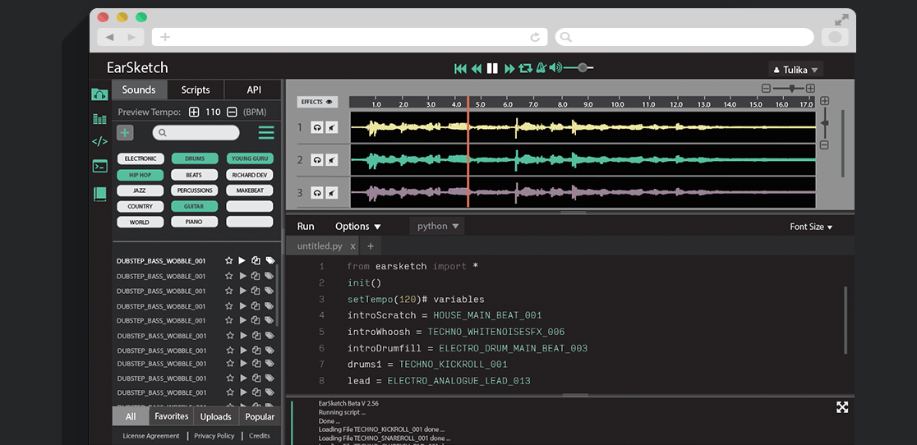
Task: Click the code editor sidebar icon
Action: [x=99, y=141]
